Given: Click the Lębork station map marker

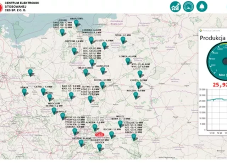Looking at the screenshot, I should click(62, 32).
